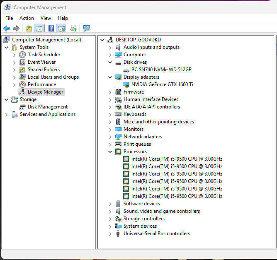Collapse the Disk drives category
Image resolution: width=277 pixels, height=260 pixels.
(110, 62)
